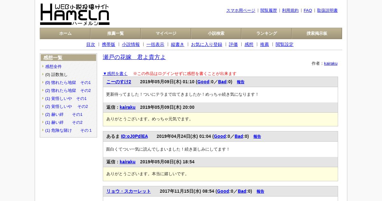The width and height of the screenshot is (382, 201).
Task: Click reply text ありがとうございます。めっちゃ元気でます。
Action: pyautogui.click(x=150, y=119)
